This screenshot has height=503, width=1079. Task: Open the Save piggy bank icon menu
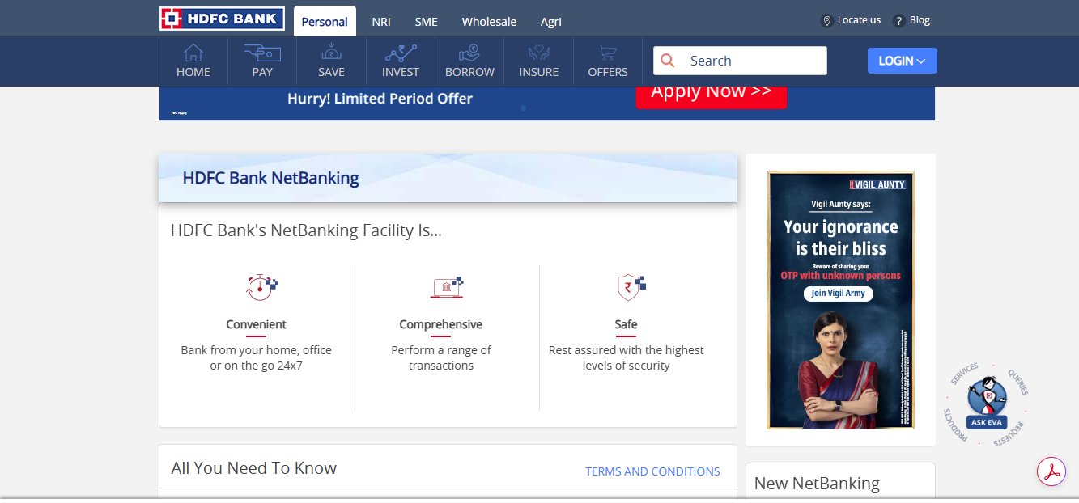tap(331, 53)
